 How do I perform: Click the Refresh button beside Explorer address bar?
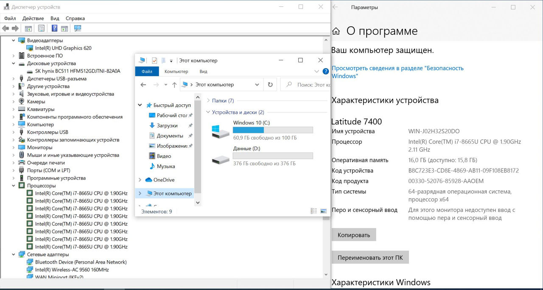[270, 84]
